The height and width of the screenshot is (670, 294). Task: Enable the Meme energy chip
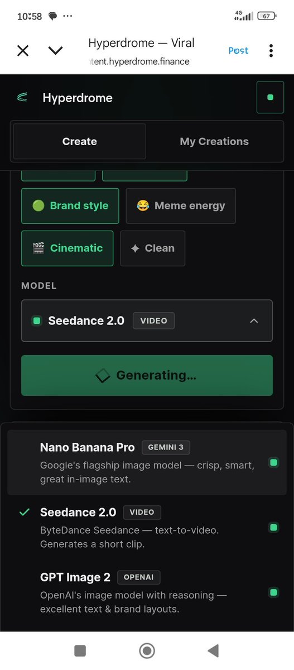(181, 205)
